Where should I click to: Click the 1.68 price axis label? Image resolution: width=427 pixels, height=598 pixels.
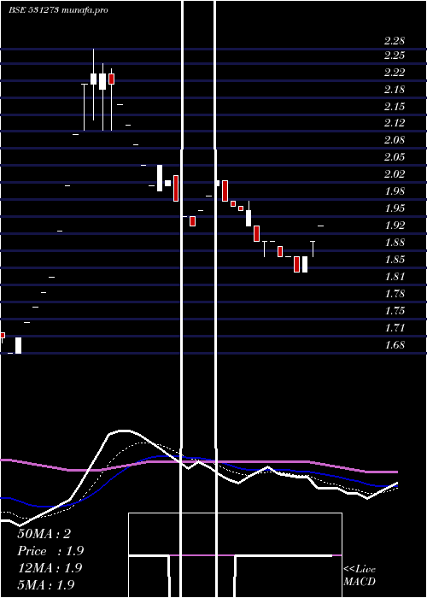(x=395, y=345)
